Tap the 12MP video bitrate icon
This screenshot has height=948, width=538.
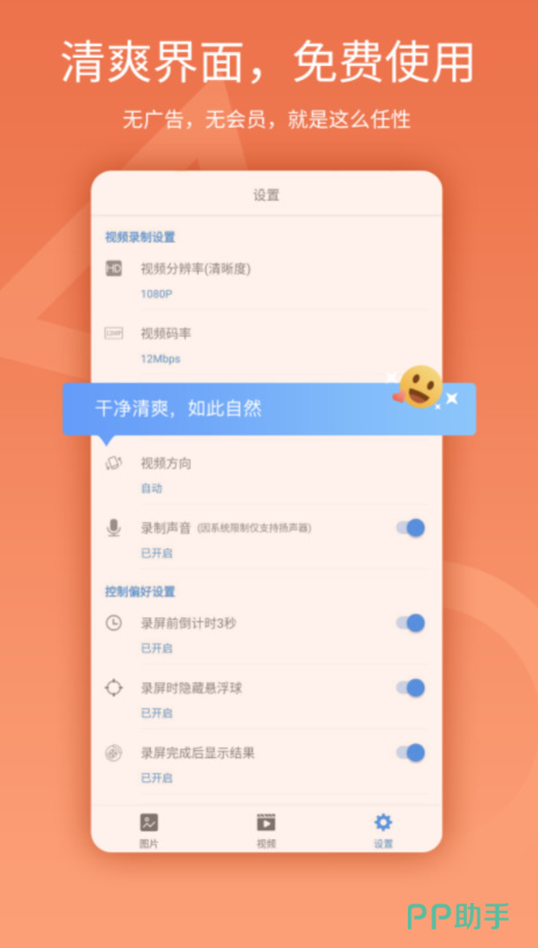point(114,333)
